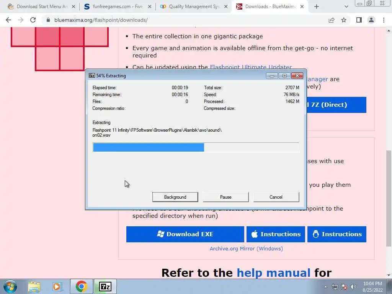Open Windows Explorer from taskbar
Screen dimensions: 392x294
pos(34,286)
